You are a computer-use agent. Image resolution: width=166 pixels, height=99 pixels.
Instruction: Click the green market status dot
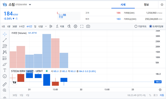tap(47, 71)
